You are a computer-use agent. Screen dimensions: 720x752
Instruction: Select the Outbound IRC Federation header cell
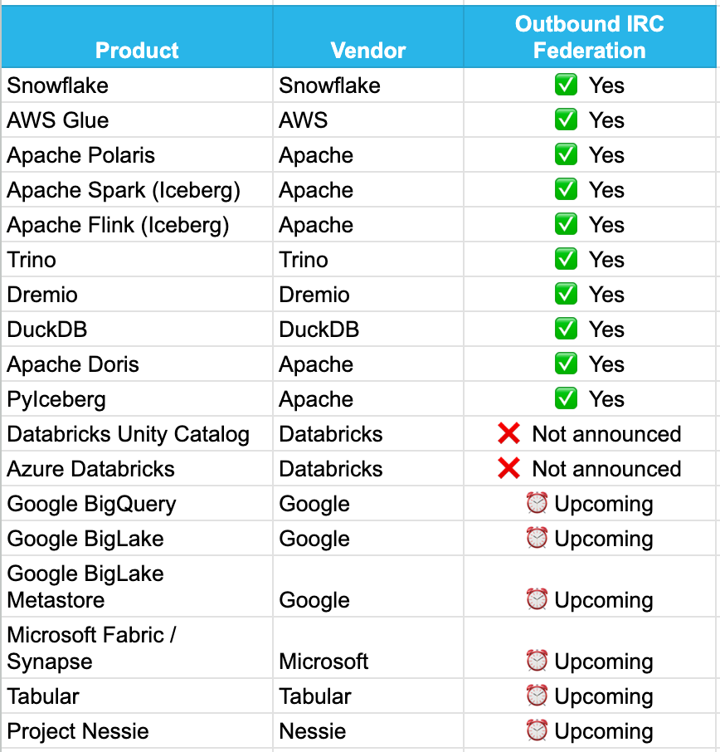[589, 37]
